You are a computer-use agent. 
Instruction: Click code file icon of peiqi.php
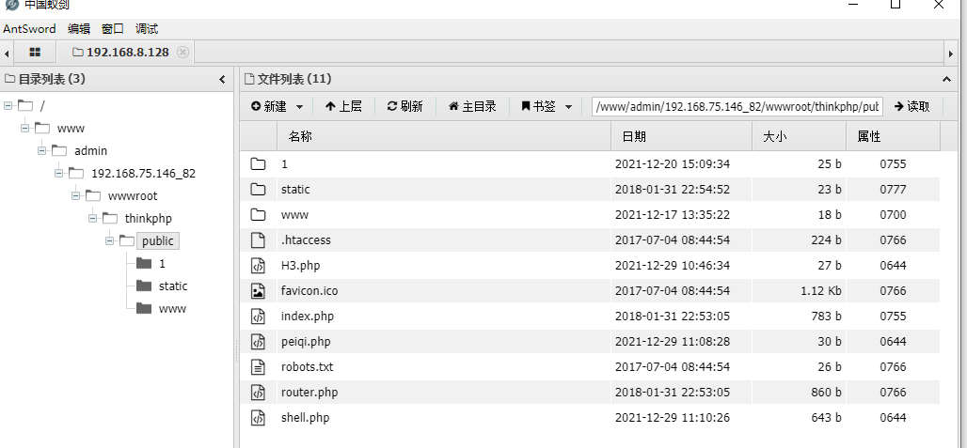coord(259,342)
